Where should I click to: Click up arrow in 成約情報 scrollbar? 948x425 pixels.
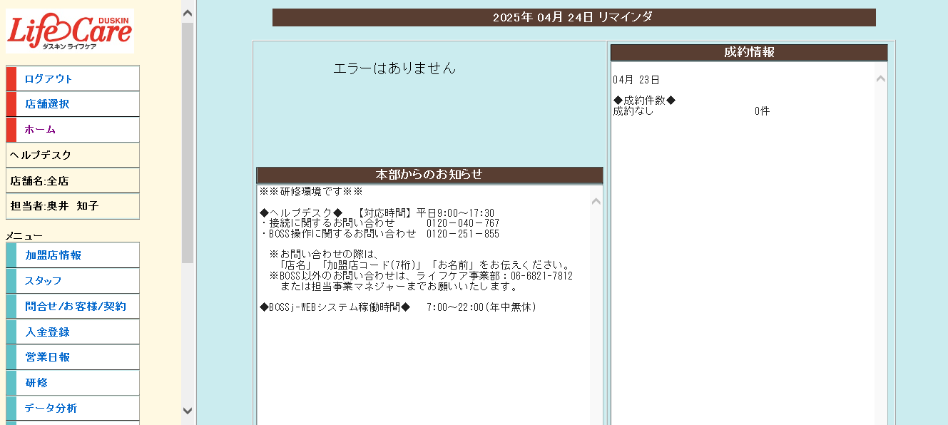click(881, 79)
